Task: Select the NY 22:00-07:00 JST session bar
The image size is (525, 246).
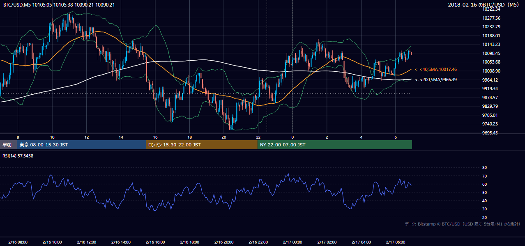Action: coord(335,145)
